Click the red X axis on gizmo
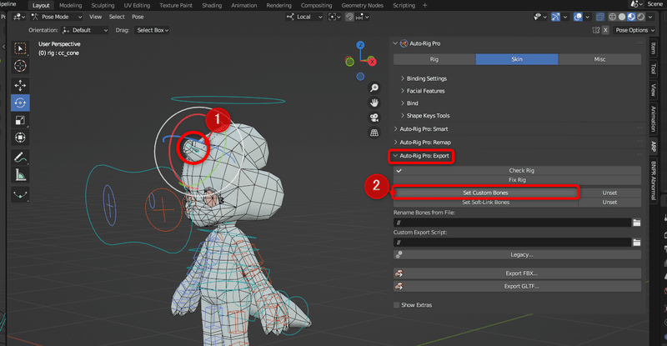This screenshot has width=667, height=346. 372,62
